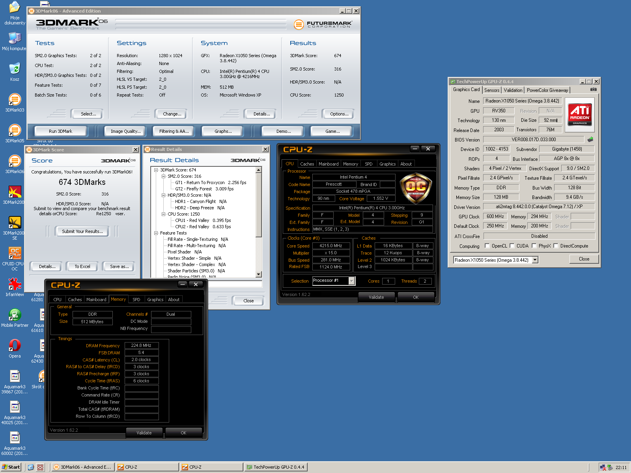631x473 pixels.
Task: Enable the PhysX checkbox in GPU-Z
Action: pos(534,246)
